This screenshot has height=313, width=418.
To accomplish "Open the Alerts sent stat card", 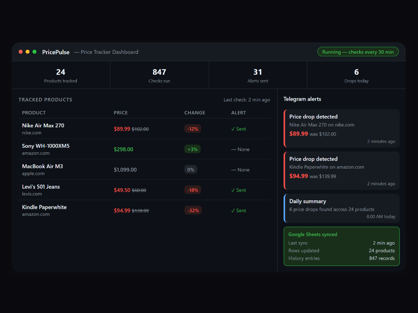I will pos(257,75).
